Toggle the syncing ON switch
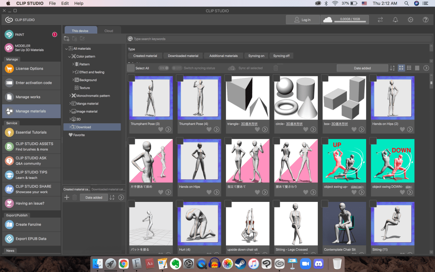This screenshot has height=272, width=435. 164,68
